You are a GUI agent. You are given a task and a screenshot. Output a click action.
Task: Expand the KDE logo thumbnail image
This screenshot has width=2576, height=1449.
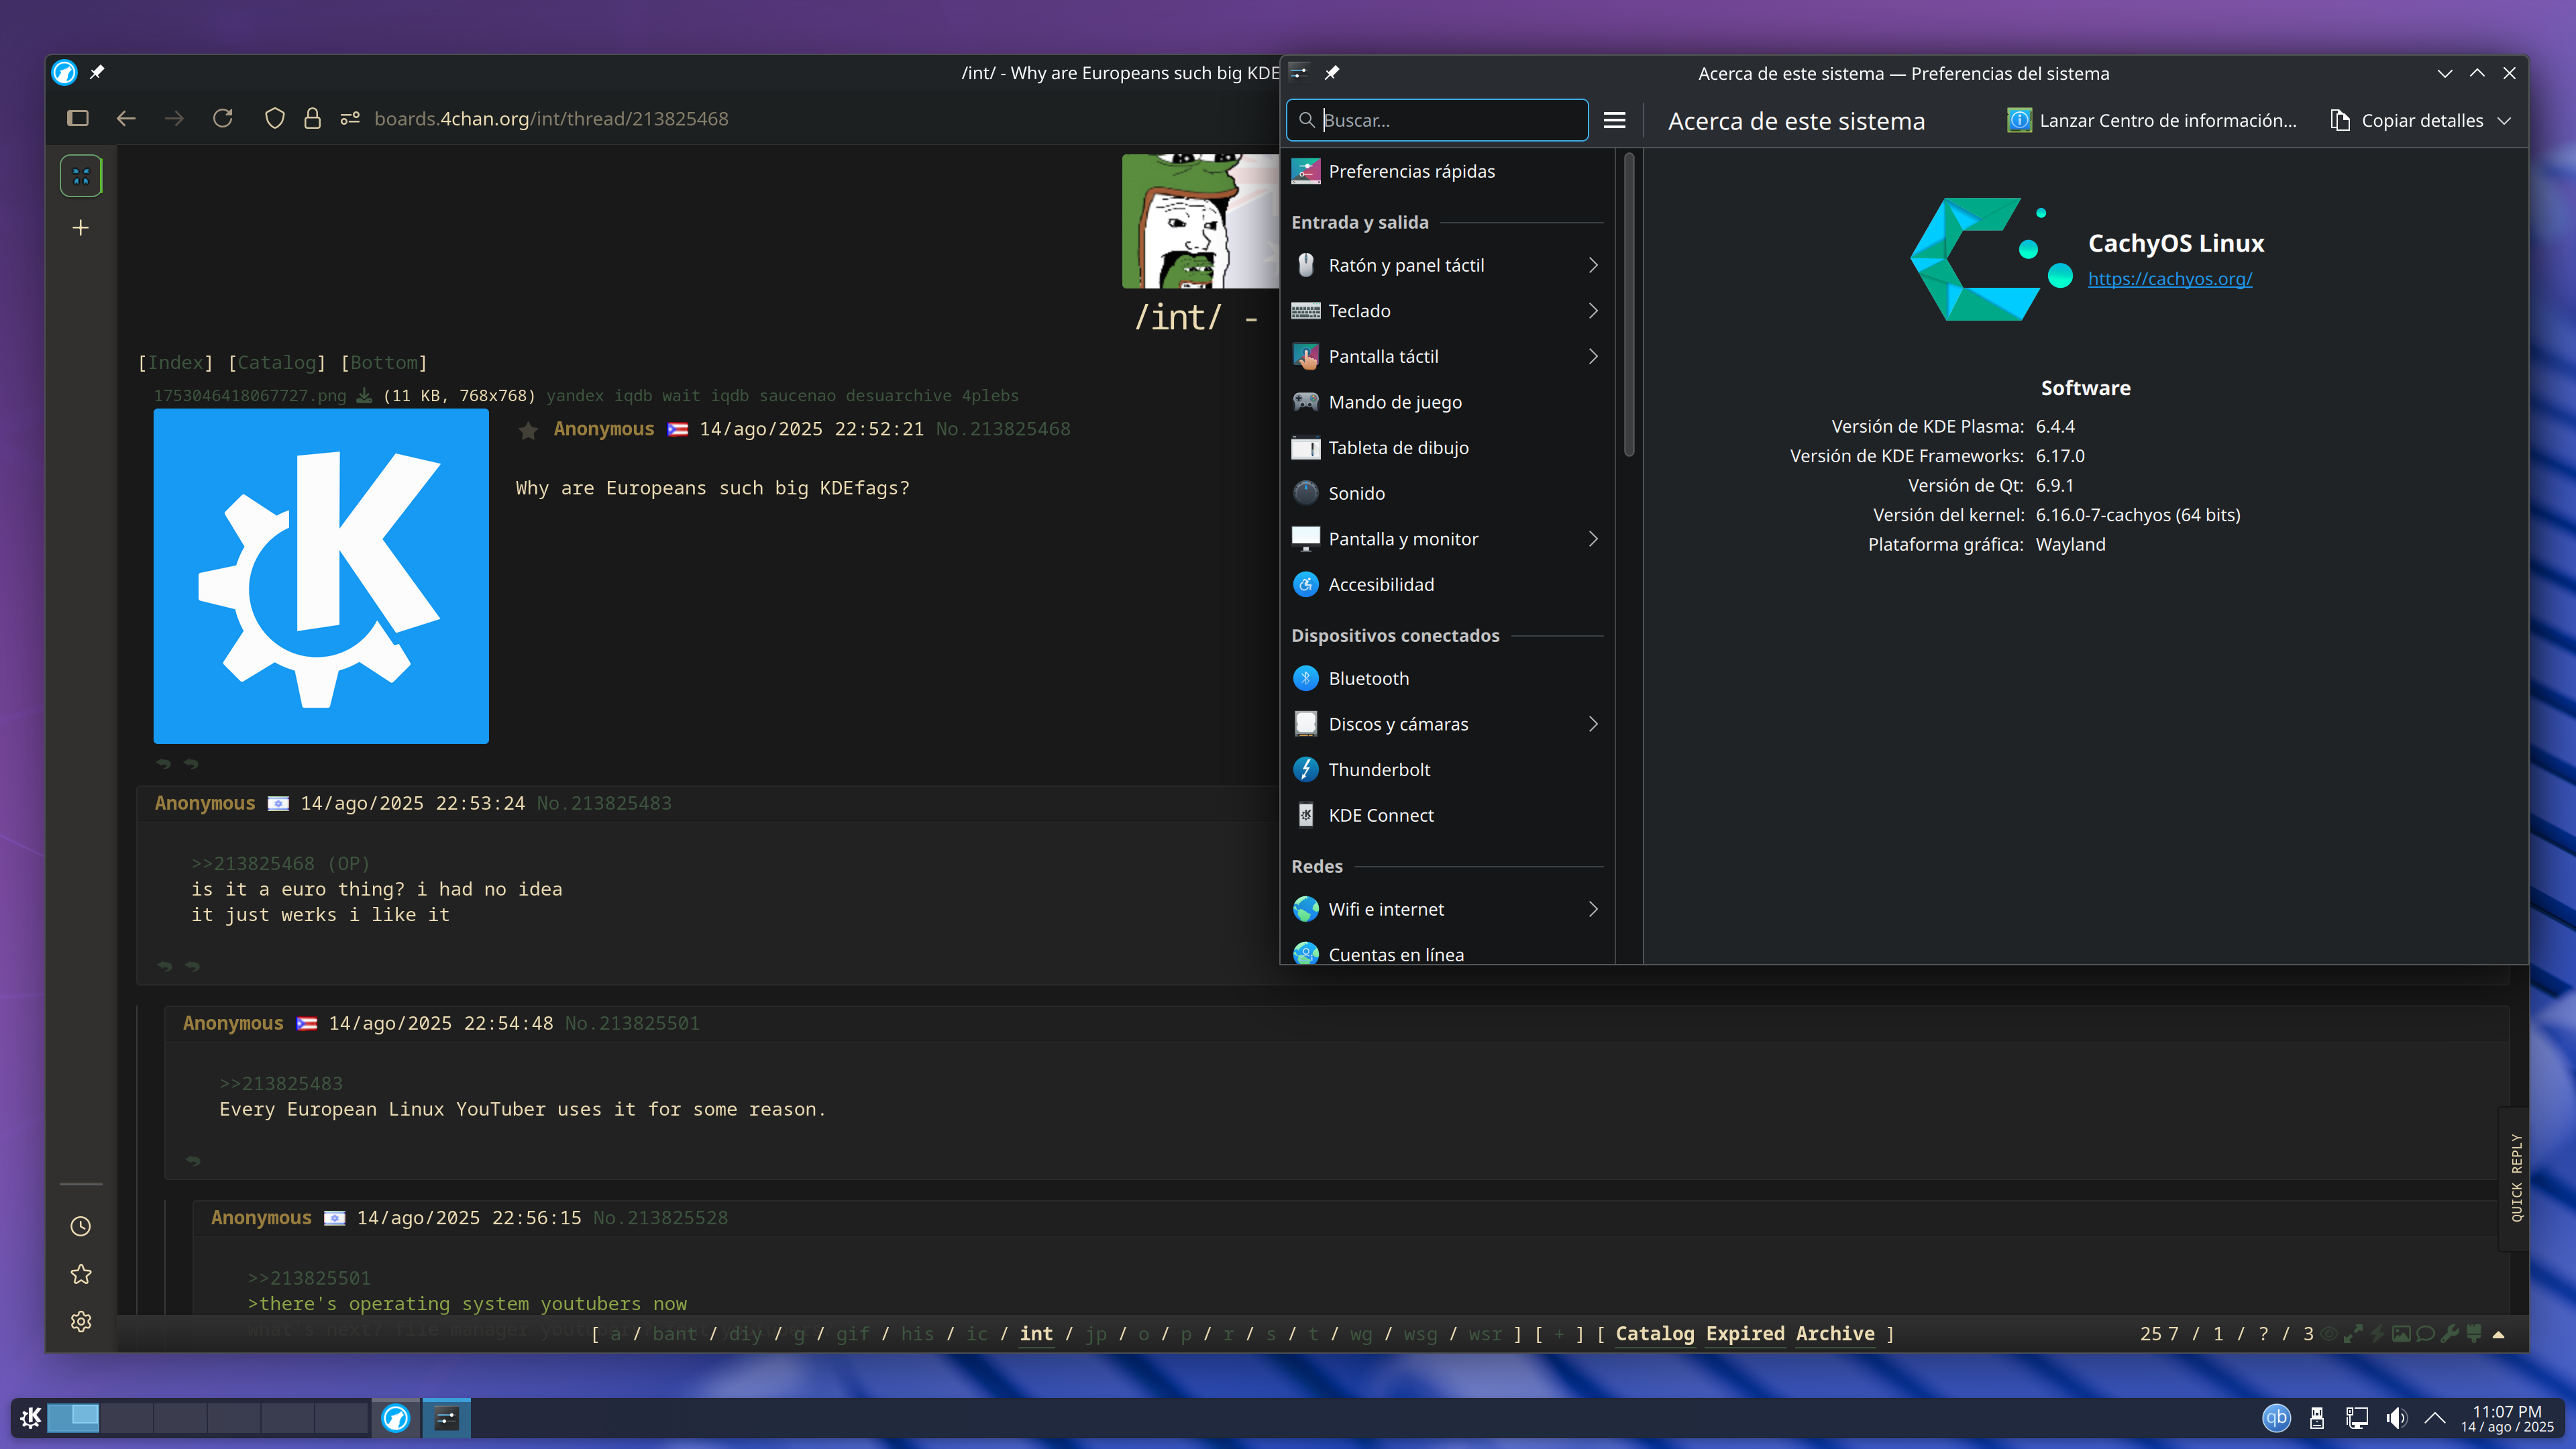point(321,576)
